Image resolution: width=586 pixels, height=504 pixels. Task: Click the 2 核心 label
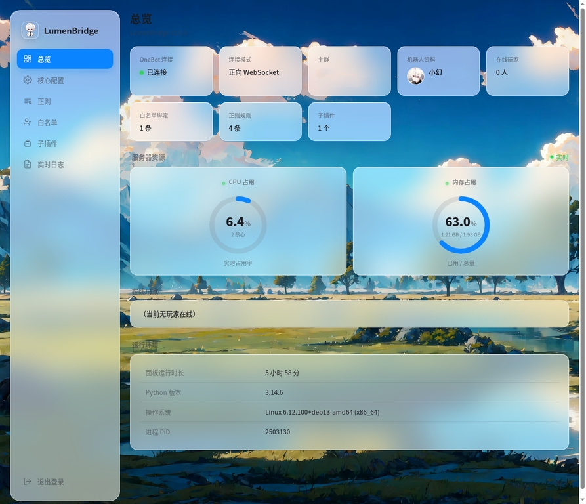click(238, 235)
